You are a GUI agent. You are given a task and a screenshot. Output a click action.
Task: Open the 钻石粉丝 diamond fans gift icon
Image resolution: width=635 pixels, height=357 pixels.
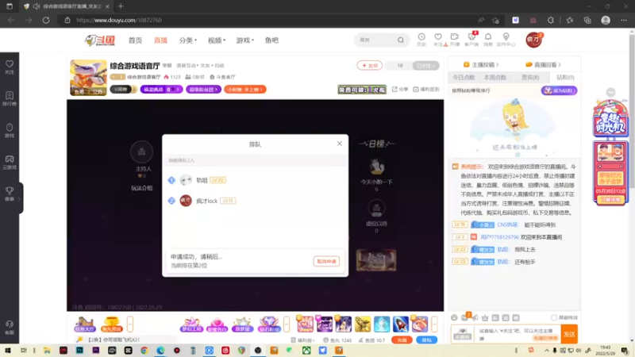268,324
